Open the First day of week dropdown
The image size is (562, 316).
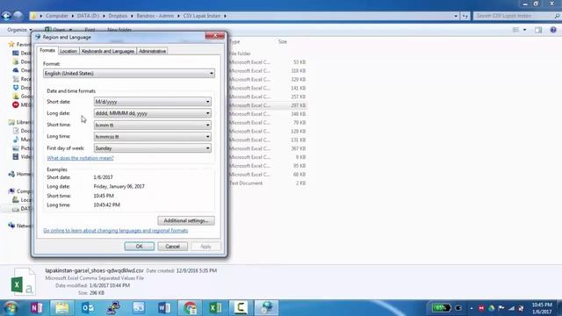207,148
